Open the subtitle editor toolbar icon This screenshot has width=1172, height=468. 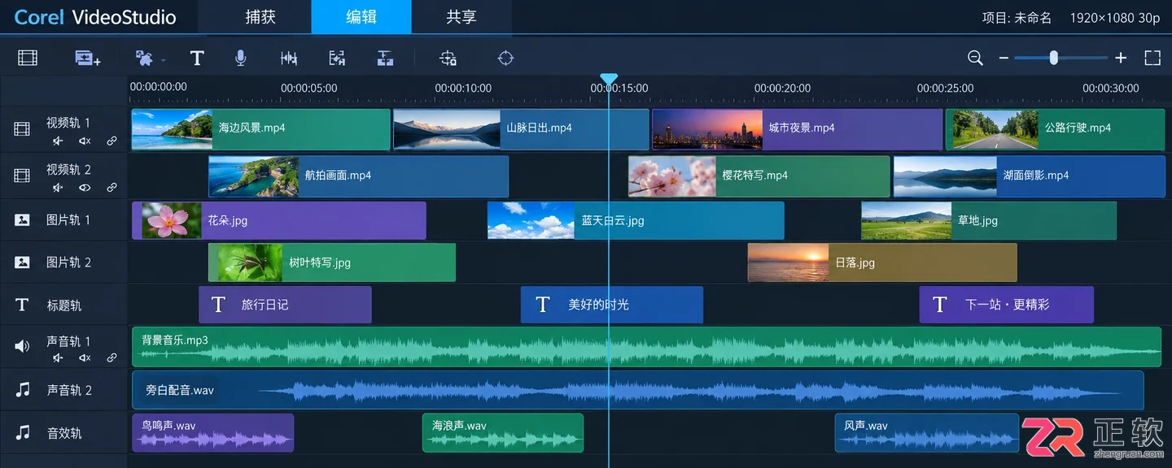[385, 58]
